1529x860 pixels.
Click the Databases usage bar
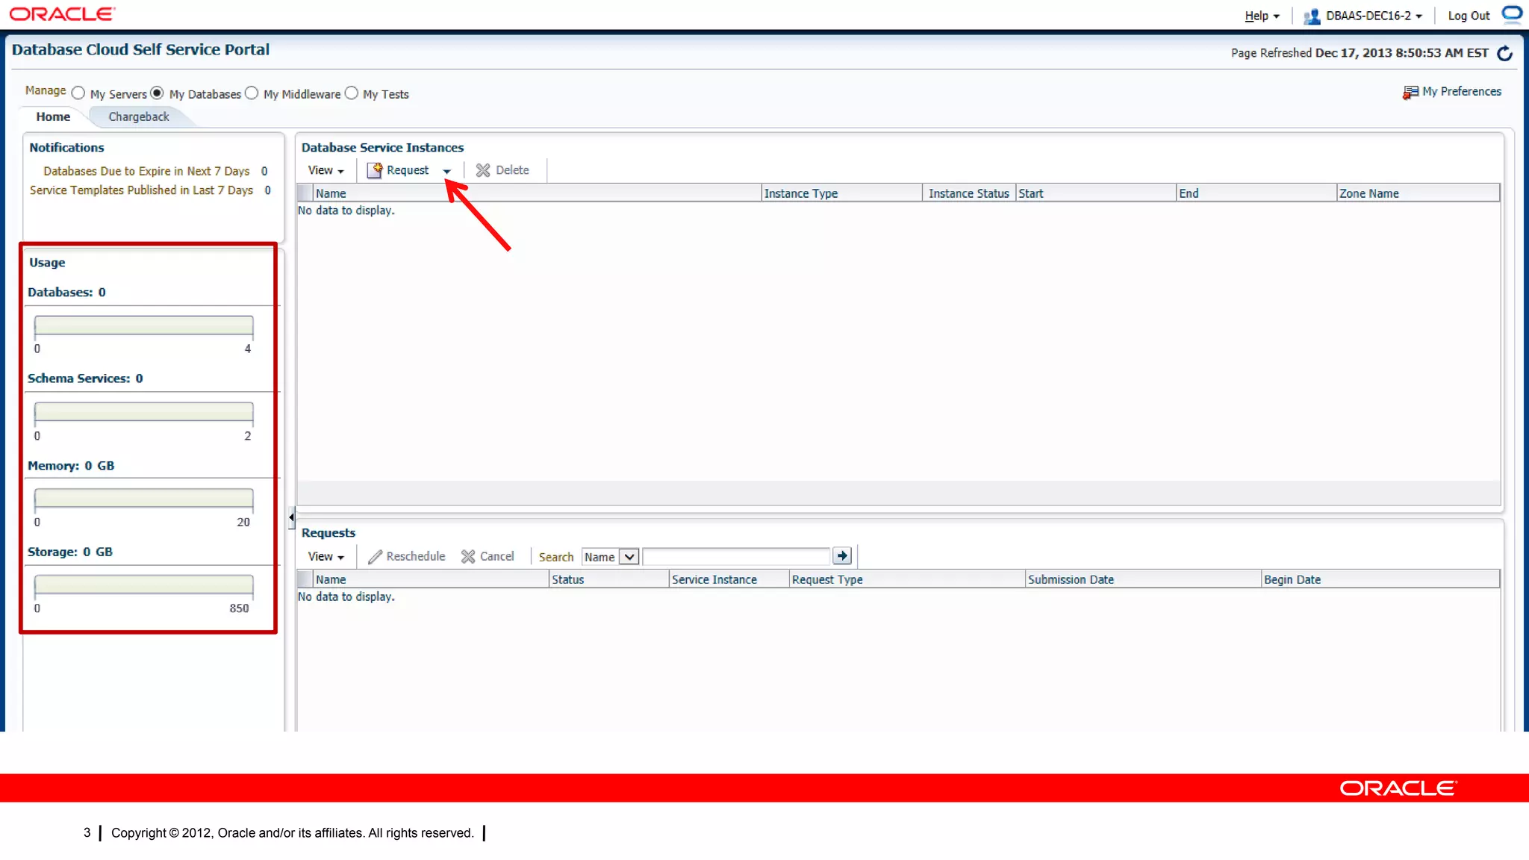point(144,325)
